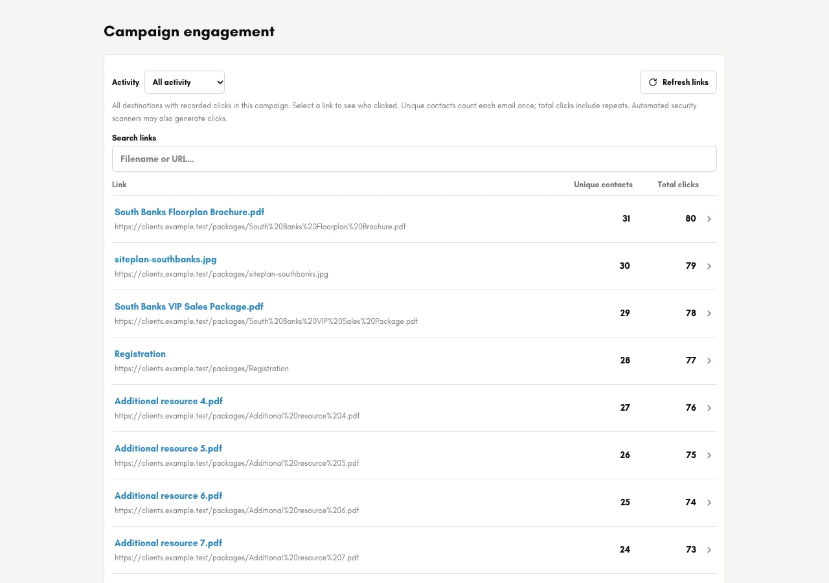Expand South Banks Floorplan Brochure row chevron
The image size is (829, 583).
tap(709, 219)
